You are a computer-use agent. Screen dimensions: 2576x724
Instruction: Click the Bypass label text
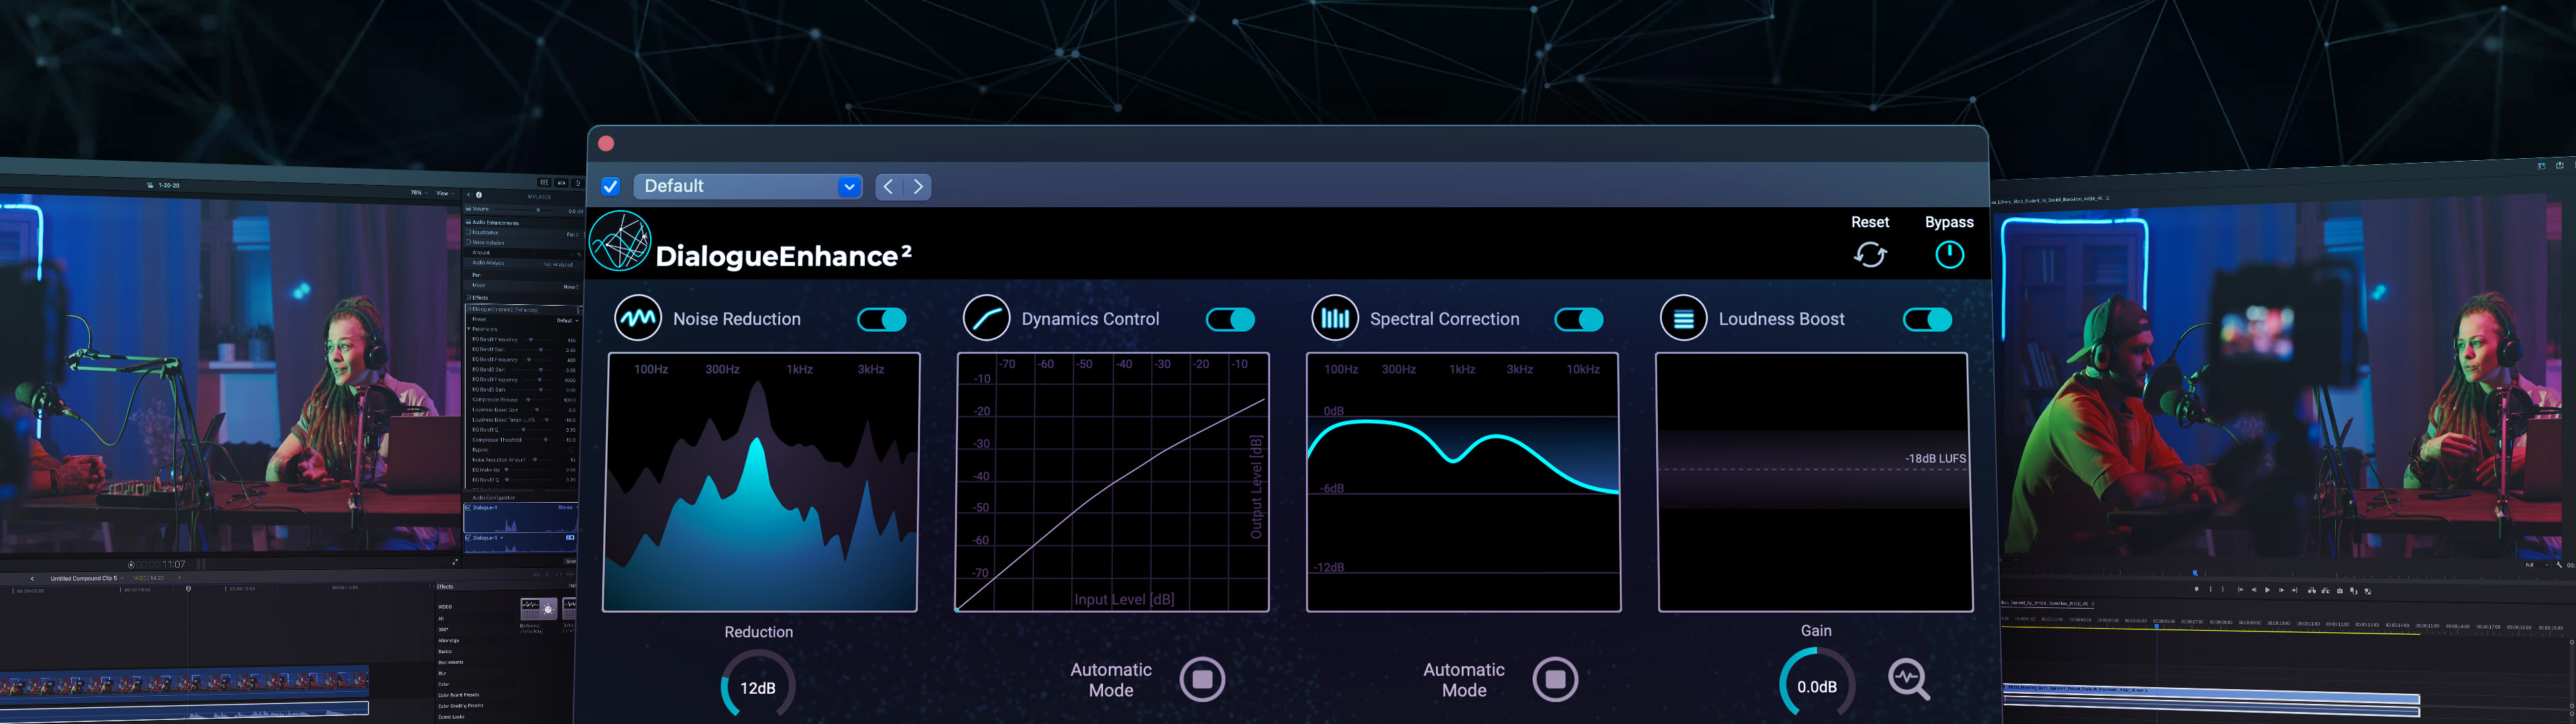point(1949,222)
